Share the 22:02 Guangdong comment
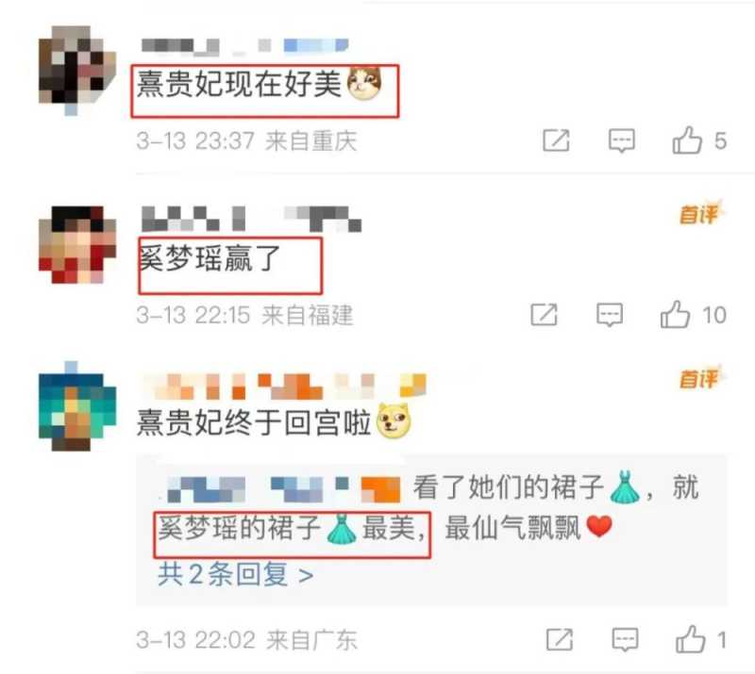 [560, 640]
